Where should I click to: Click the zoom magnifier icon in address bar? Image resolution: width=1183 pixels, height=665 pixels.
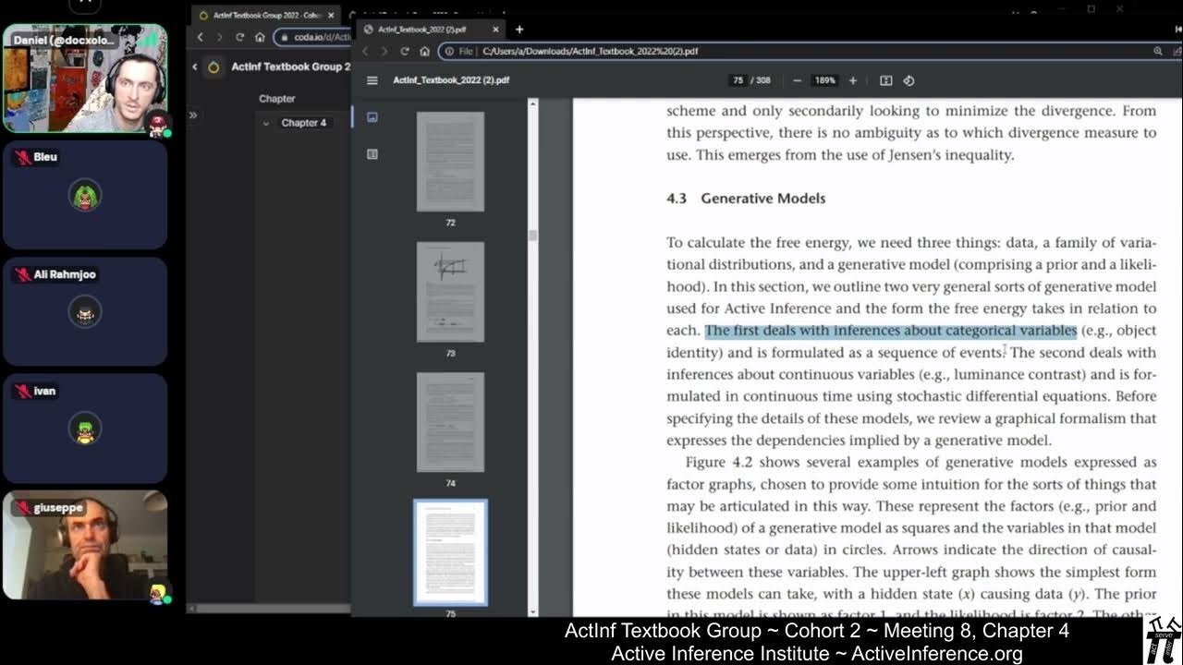(1157, 51)
